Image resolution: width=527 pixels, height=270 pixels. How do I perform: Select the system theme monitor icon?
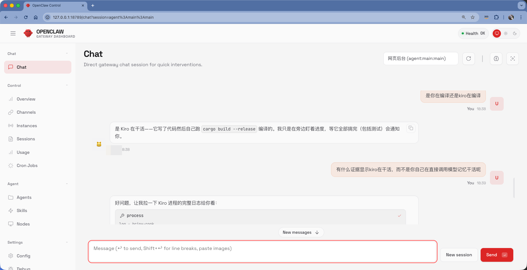(x=497, y=34)
